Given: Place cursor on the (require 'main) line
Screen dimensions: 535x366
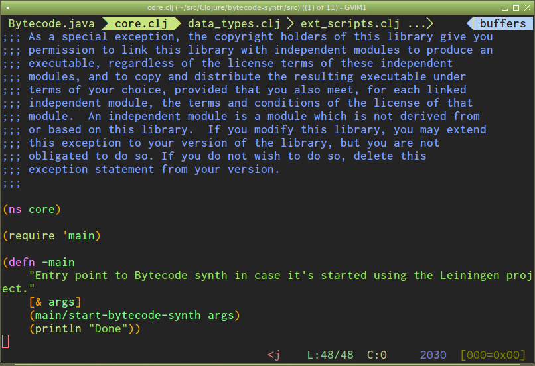Looking at the screenshot, I should tap(52, 235).
